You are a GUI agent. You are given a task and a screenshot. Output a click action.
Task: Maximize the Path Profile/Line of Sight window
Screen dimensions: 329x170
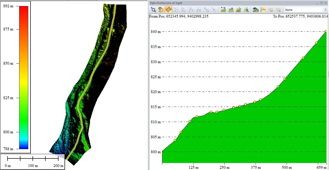322,3
